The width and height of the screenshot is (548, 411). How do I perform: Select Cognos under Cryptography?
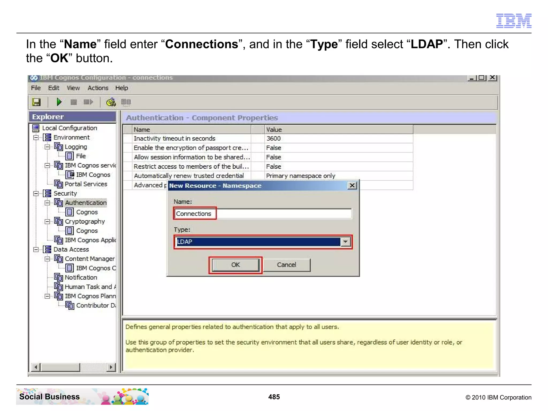(x=87, y=231)
